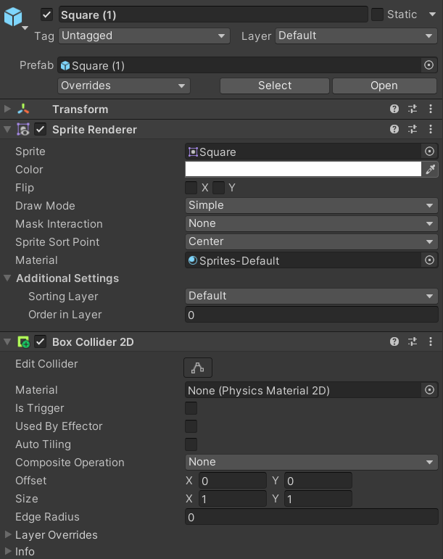The image size is (443, 559).
Task: Click the prefab cube icon in Prefab field
Action: click(65, 65)
